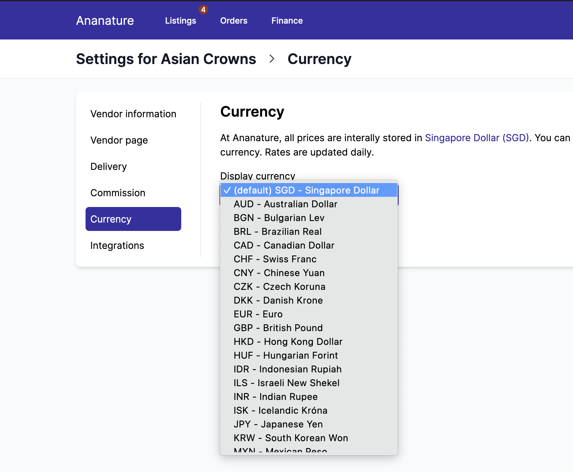This screenshot has height=472, width=573.
Task: Open the Listings menu
Action: [180, 21]
